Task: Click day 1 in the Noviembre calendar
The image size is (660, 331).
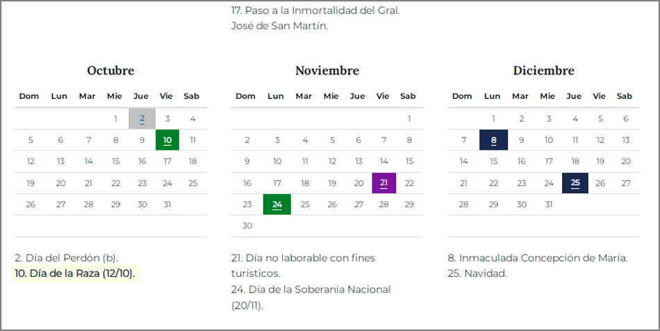Action: point(409,119)
